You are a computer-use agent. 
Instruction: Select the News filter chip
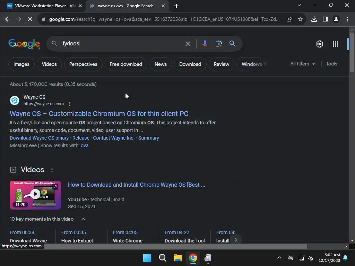[x=161, y=64]
